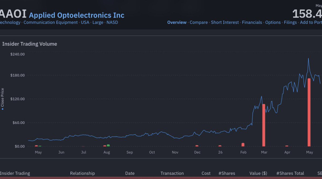This screenshot has width=322, height=179.
Task: Open the USA country link
Action: [x=85, y=23]
